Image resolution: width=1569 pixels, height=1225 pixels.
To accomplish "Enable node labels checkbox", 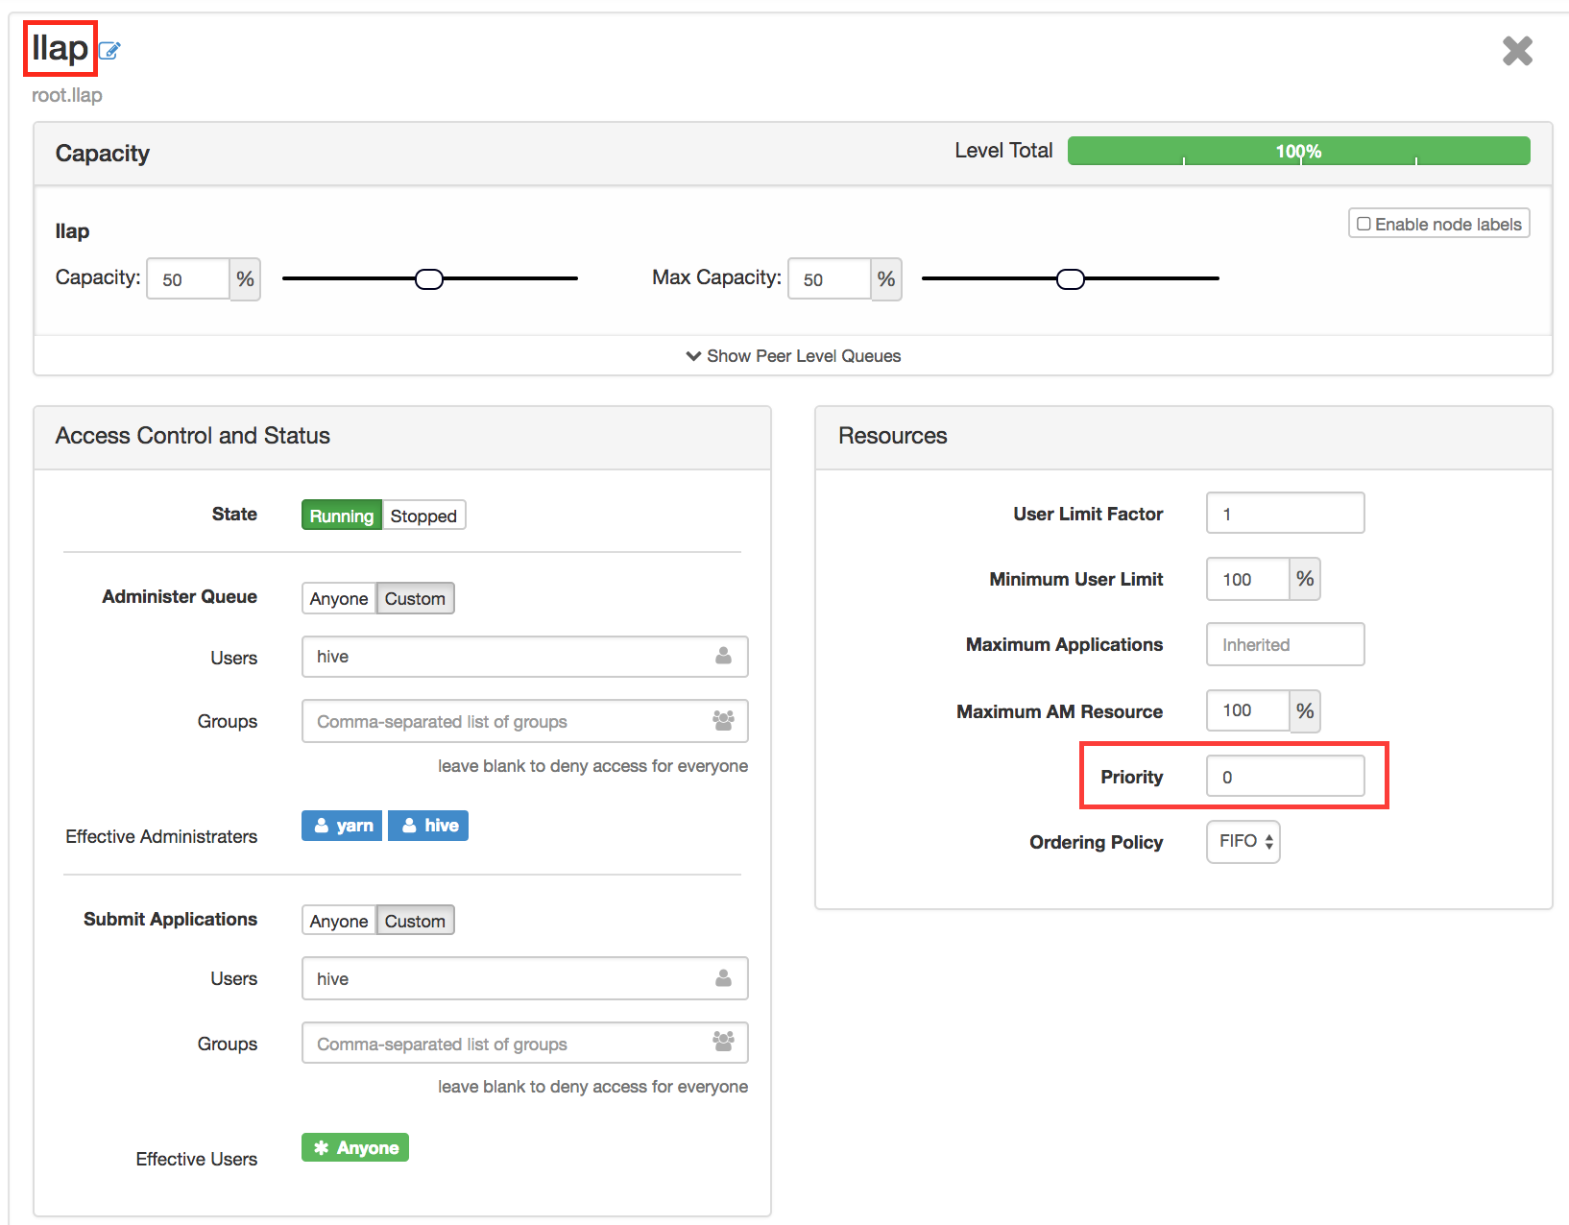I will coord(1364,223).
